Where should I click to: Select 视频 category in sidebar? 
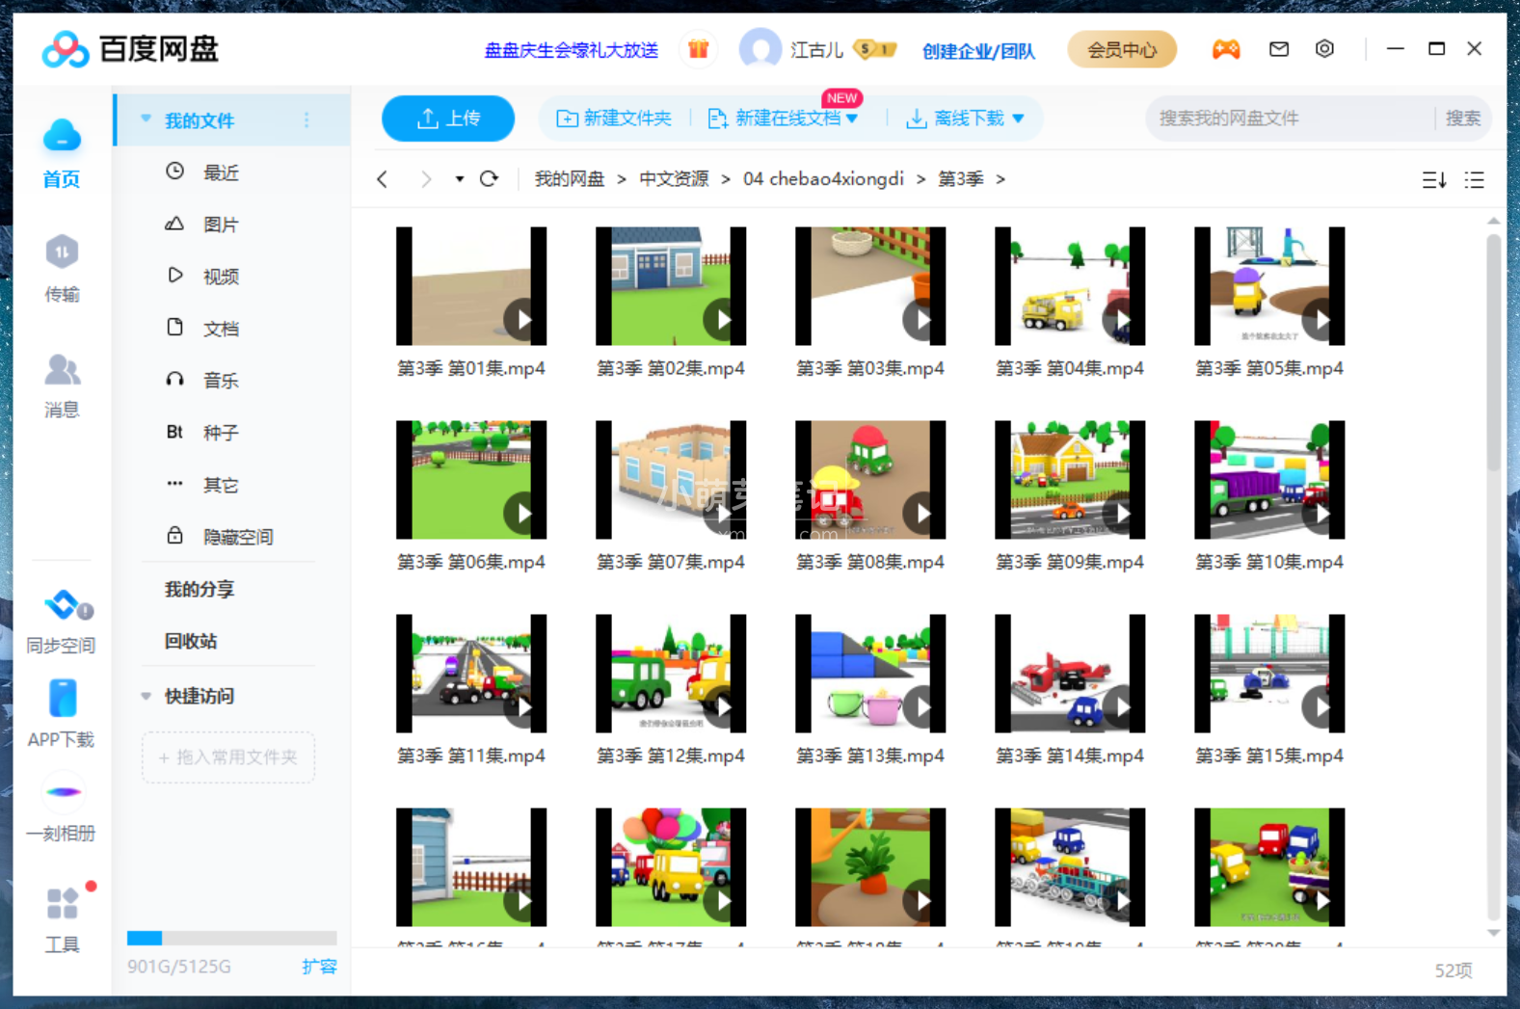click(x=220, y=277)
